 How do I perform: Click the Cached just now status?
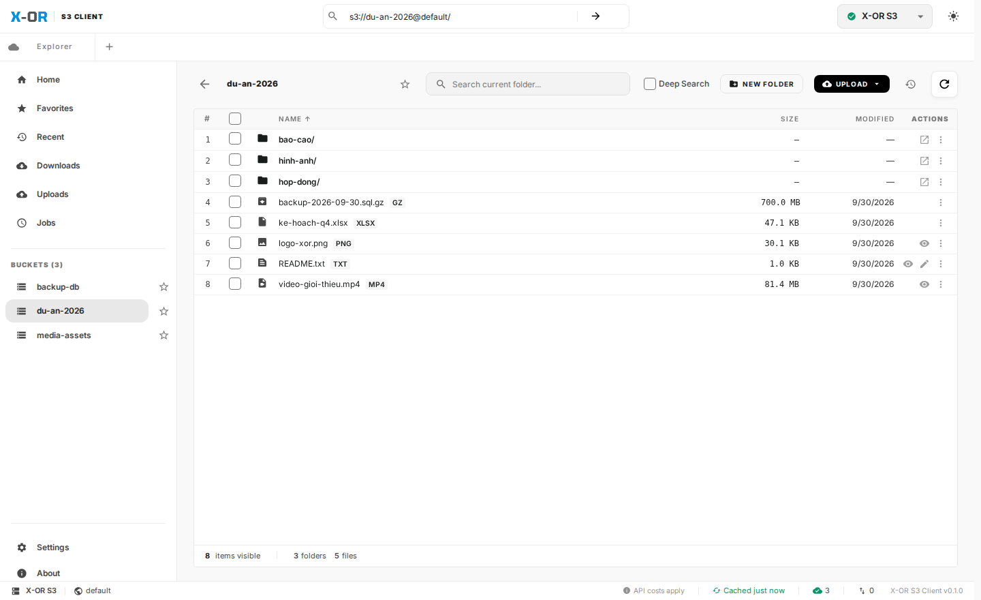pyautogui.click(x=749, y=590)
